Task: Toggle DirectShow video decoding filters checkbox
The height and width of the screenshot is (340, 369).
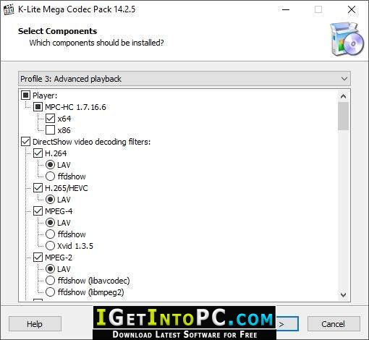Action: (25, 142)
